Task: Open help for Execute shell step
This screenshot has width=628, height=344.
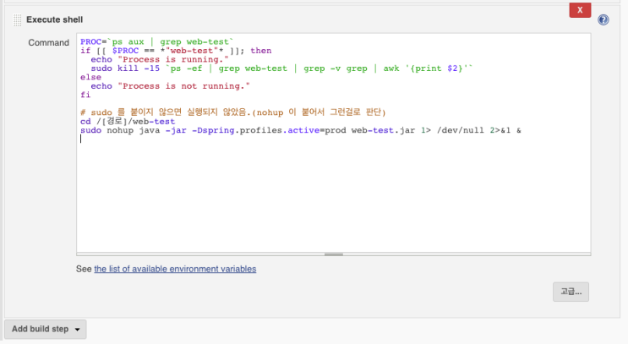Action: point(603,19)
